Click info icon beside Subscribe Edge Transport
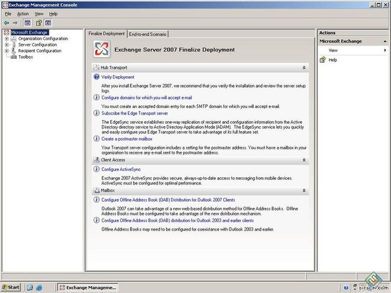This screenshot has width=391, height=293. pyautogui.click(x=96, y=113)
